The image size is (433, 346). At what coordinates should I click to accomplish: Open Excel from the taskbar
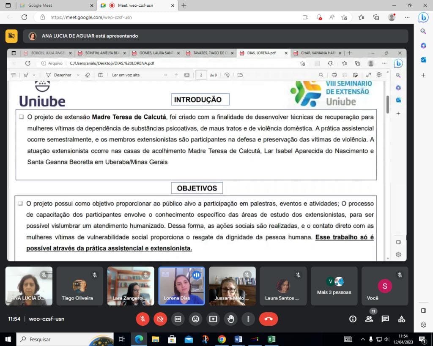click(271, 339)
